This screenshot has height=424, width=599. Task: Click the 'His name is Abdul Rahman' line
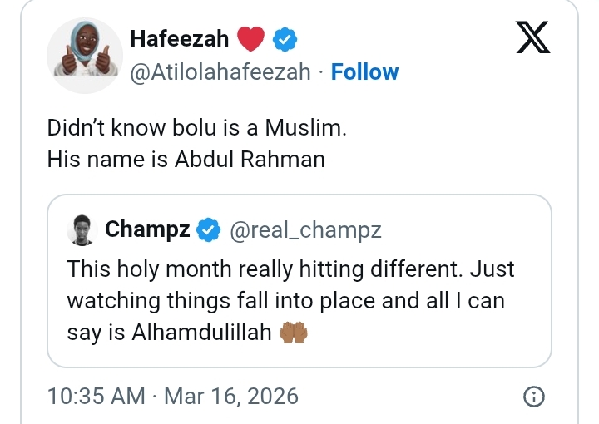(186, 158)
